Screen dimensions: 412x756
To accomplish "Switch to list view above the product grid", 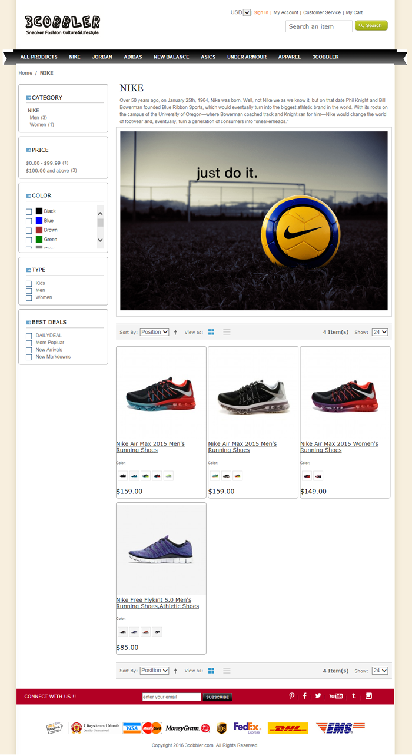I will [x=227, y=332].
